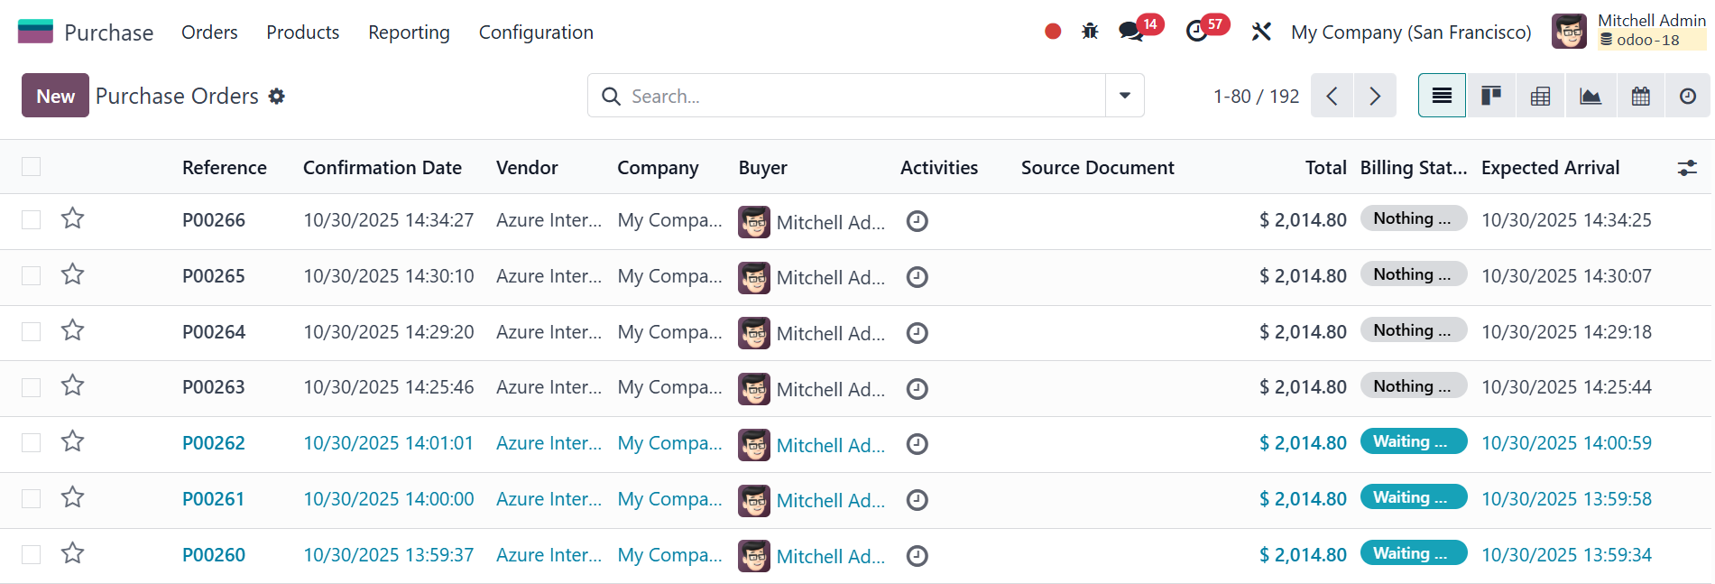Open My Company (San Francisco) switcher
The image size is (1715, 584).
(x=1410, y=32)
